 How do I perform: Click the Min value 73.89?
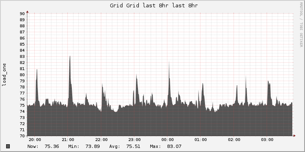click(93, 146)
